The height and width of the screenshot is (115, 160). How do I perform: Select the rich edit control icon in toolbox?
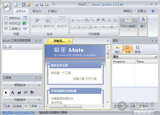[32, 92]
